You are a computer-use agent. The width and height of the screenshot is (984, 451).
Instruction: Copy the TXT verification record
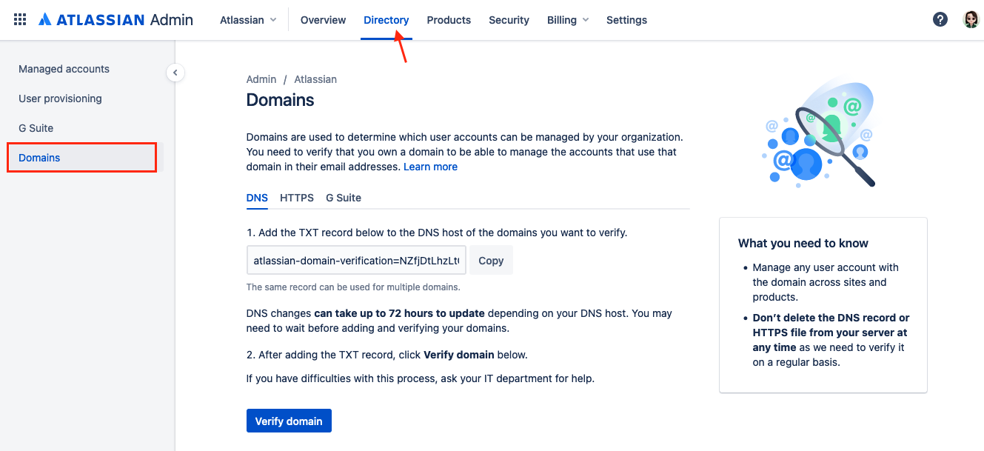pyautogui.click(x=490, y=260)
